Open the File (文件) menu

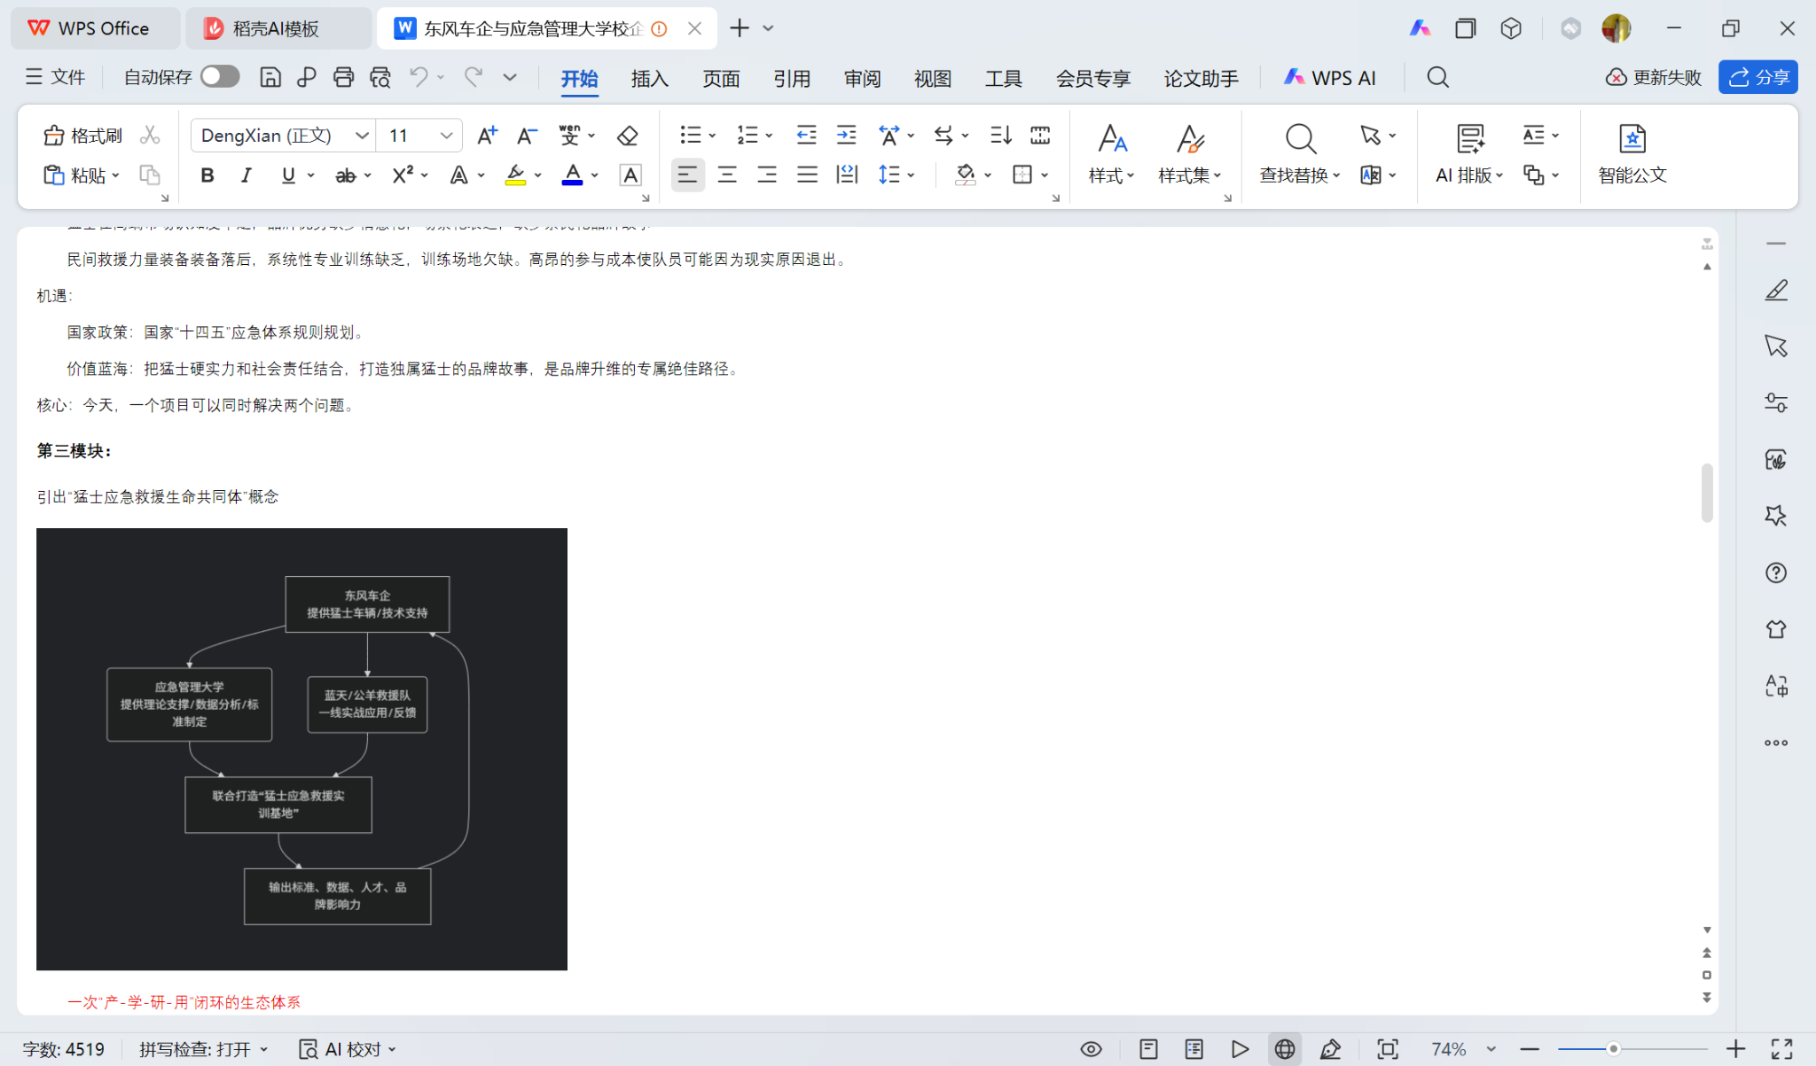tap(55, 77)
